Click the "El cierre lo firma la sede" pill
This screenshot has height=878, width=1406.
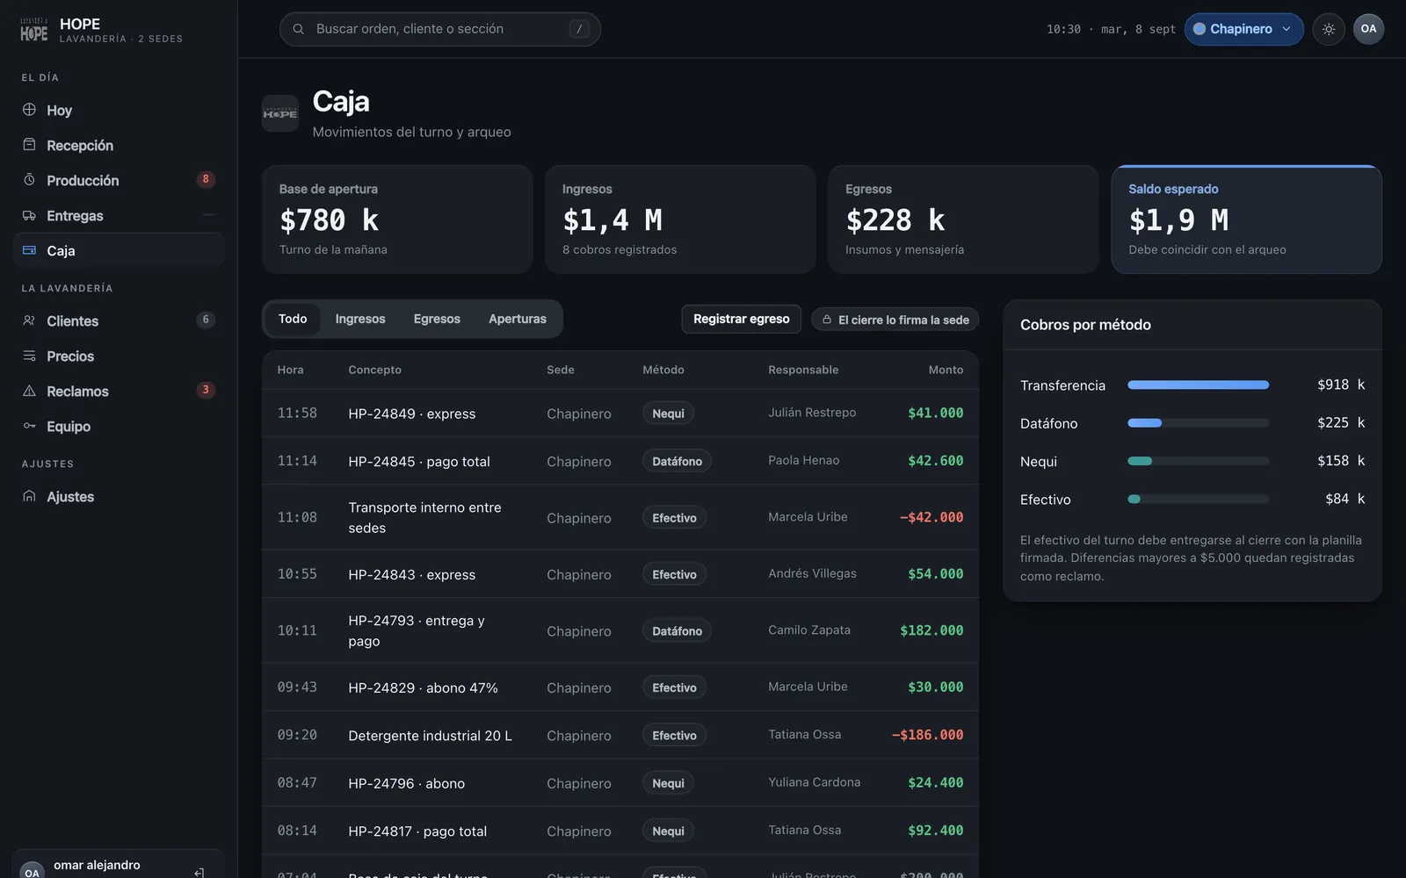tap(895, 320)
